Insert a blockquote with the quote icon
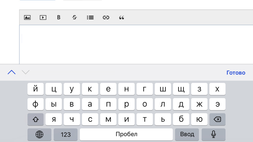The image size is (253, 142). tap(121, 18)
